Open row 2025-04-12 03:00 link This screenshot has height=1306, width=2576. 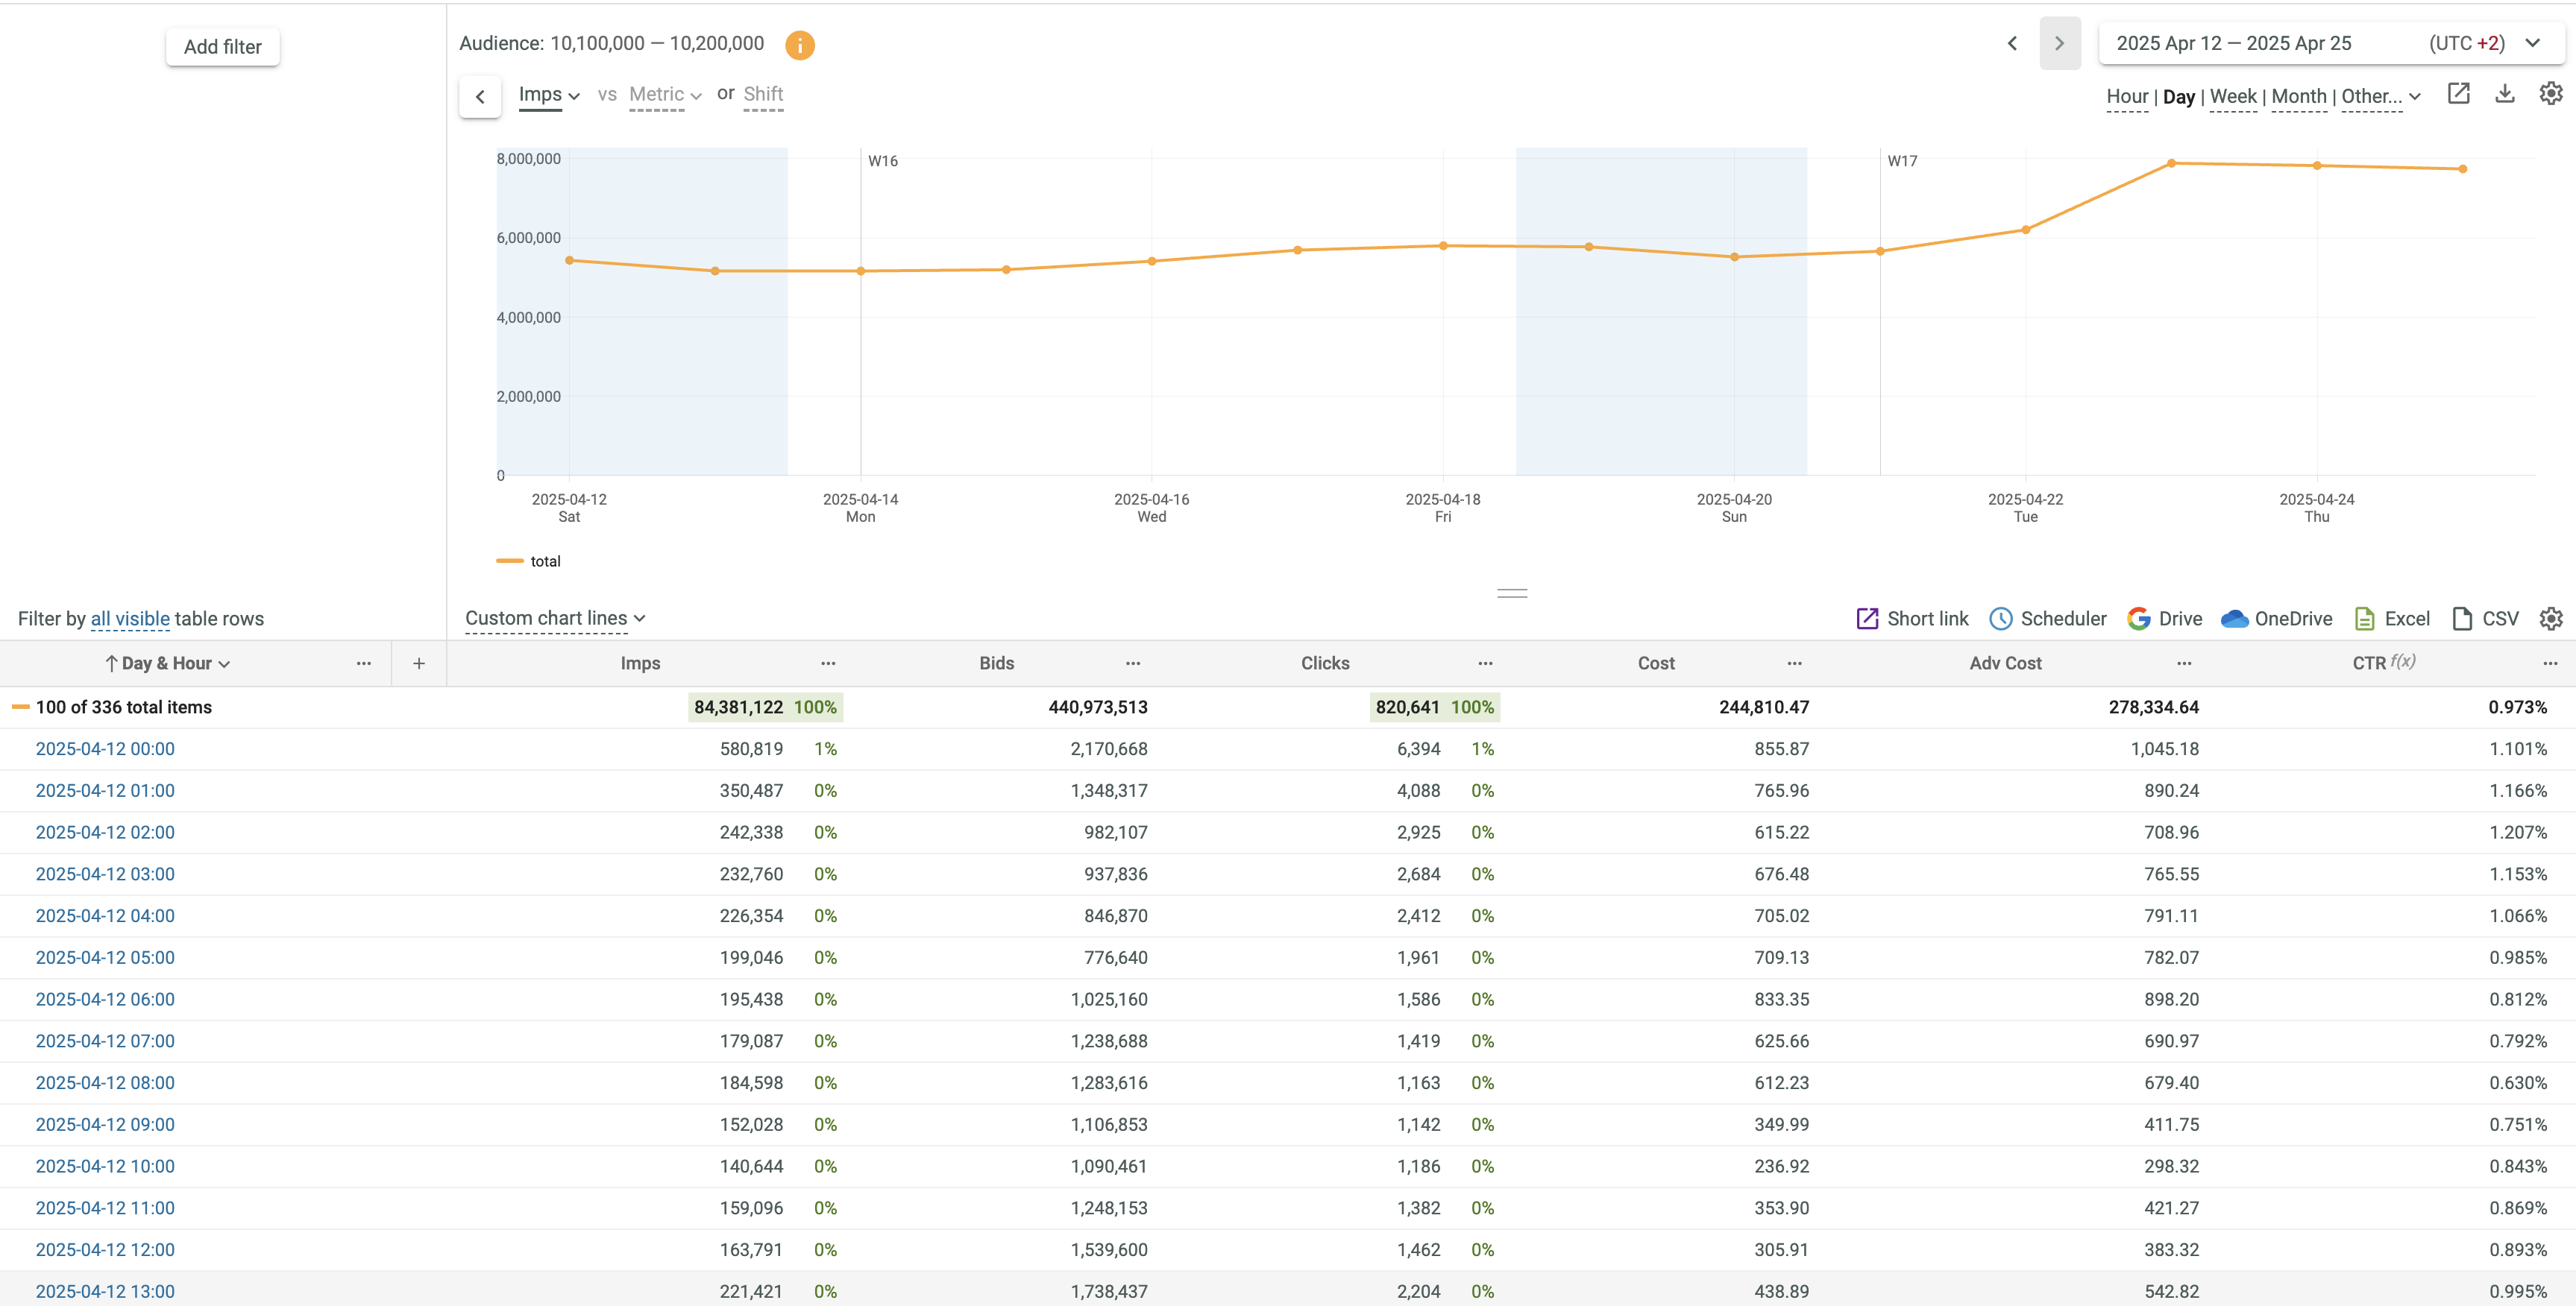pos(105,874)
